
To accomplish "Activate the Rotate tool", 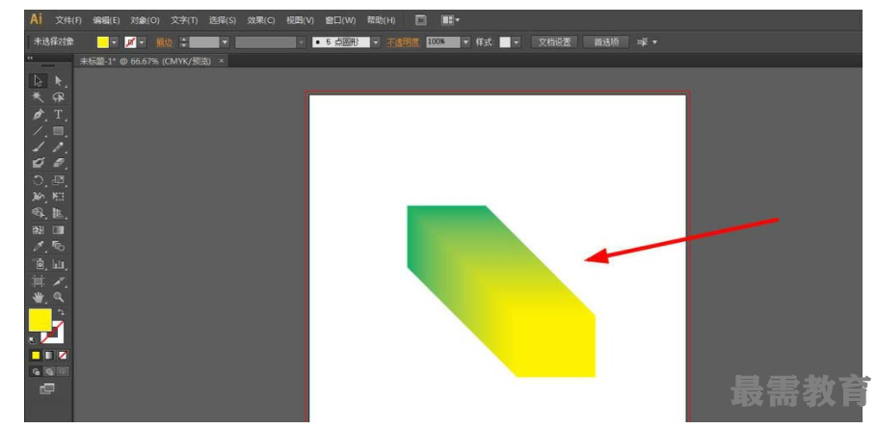I will coord(38,180).
